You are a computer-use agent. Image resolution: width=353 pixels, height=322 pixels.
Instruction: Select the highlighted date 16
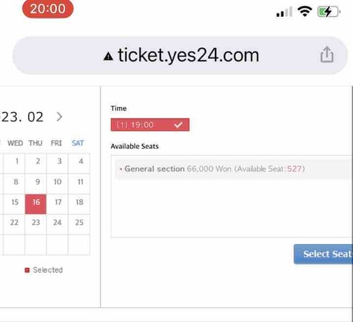click(36, 204)
